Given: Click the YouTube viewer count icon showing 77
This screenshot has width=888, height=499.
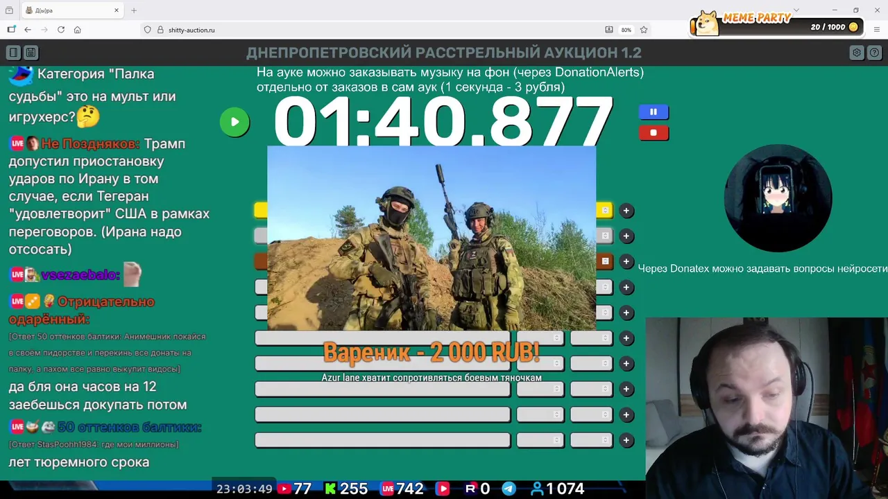Looking at the screenshot, I should [284, 489].
